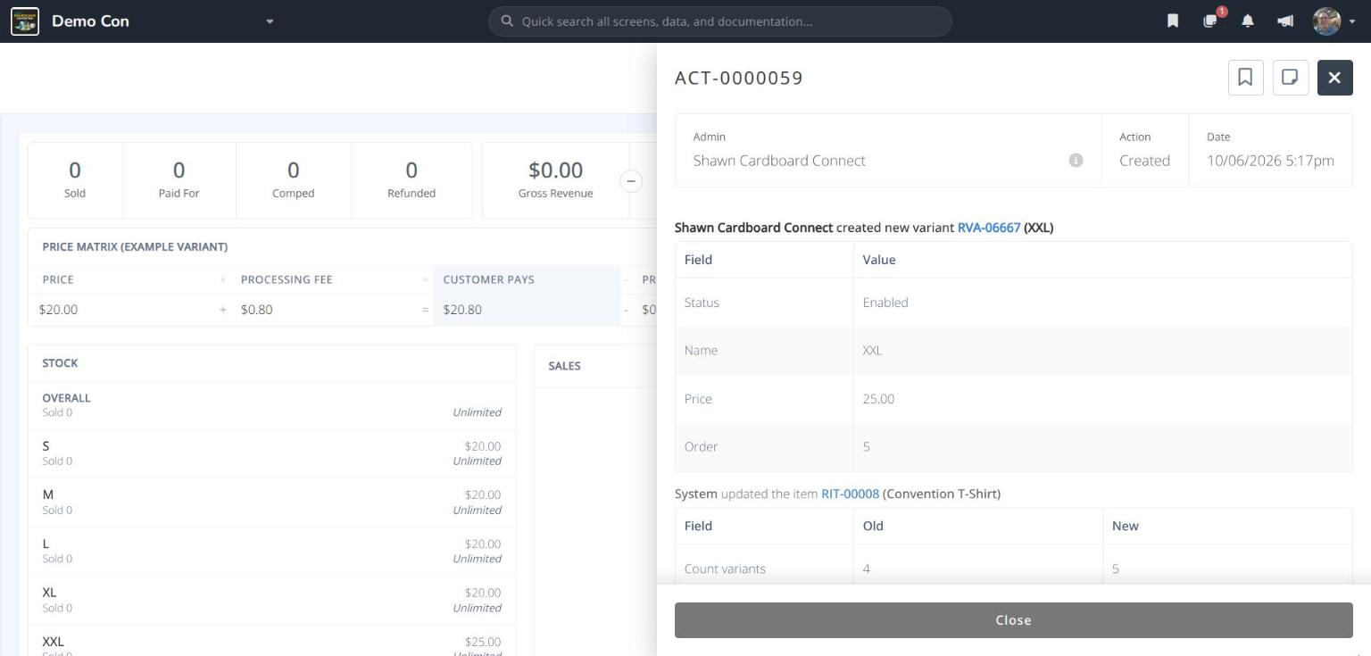Select the Sold count stat
This screenshot has width=1371, height=656.
75,179
